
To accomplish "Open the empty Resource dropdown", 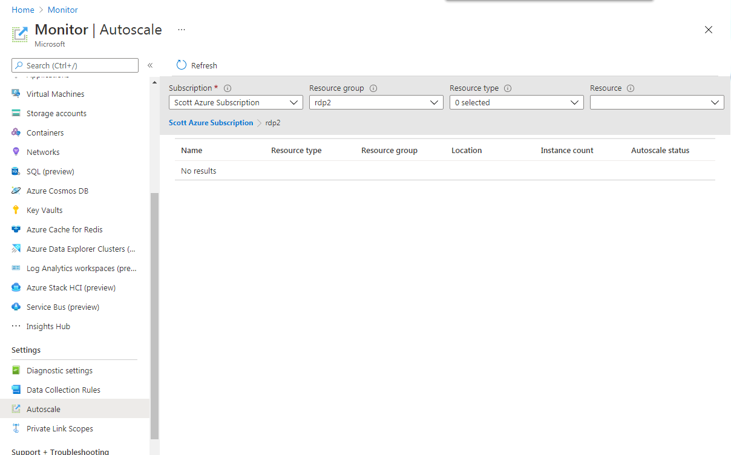I will [657, 103].
